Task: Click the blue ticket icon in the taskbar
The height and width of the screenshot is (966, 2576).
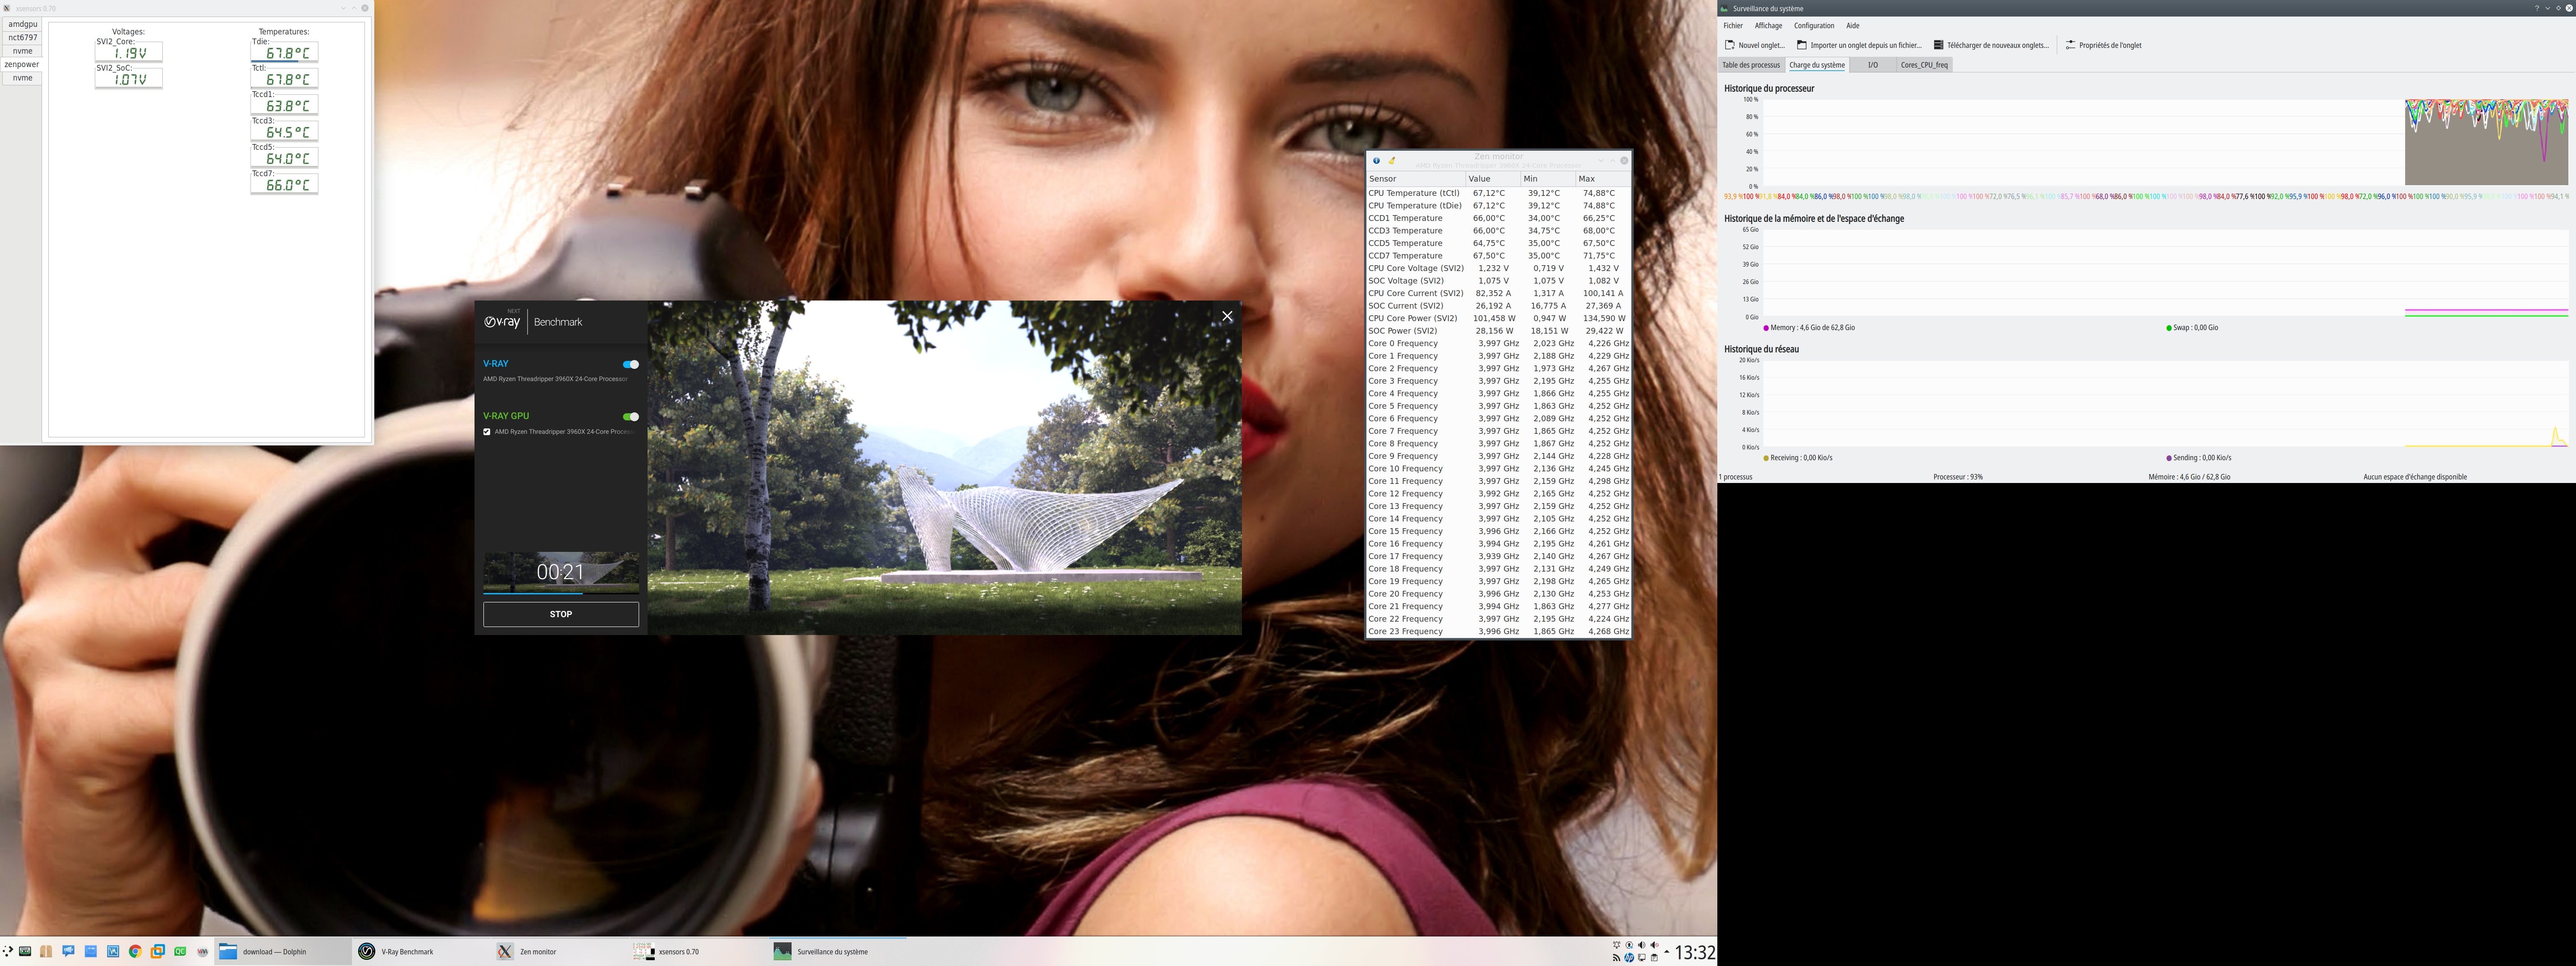Action: (90, 951)
